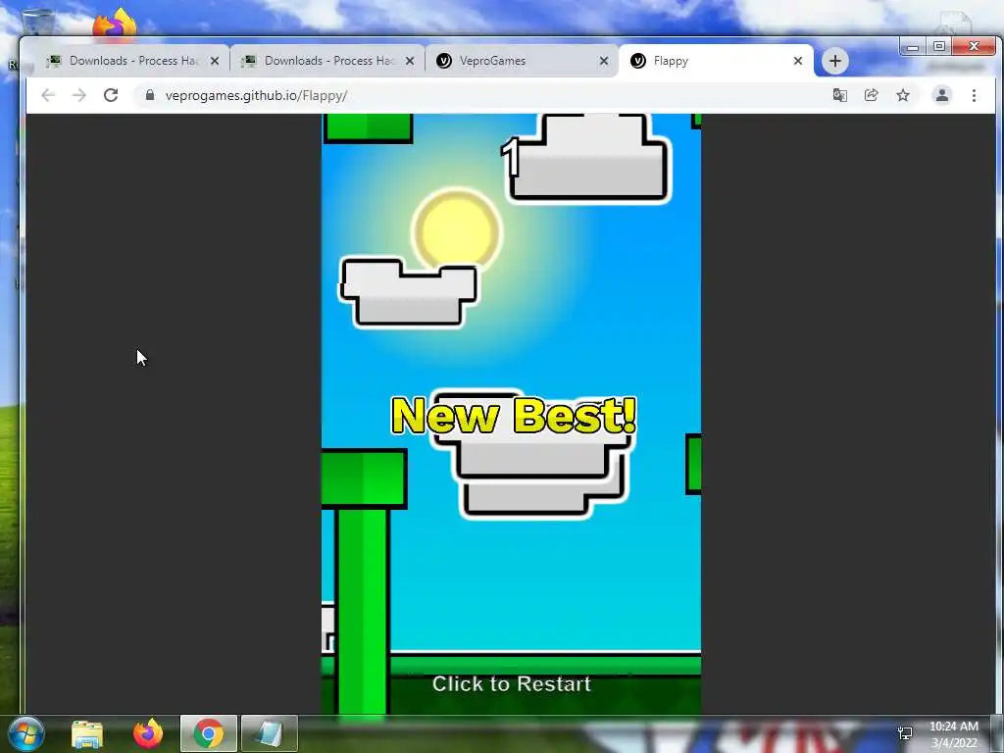Close the second Downloads - Process Hacker tab
This screenshot has height=753, width=1004.
410,61
